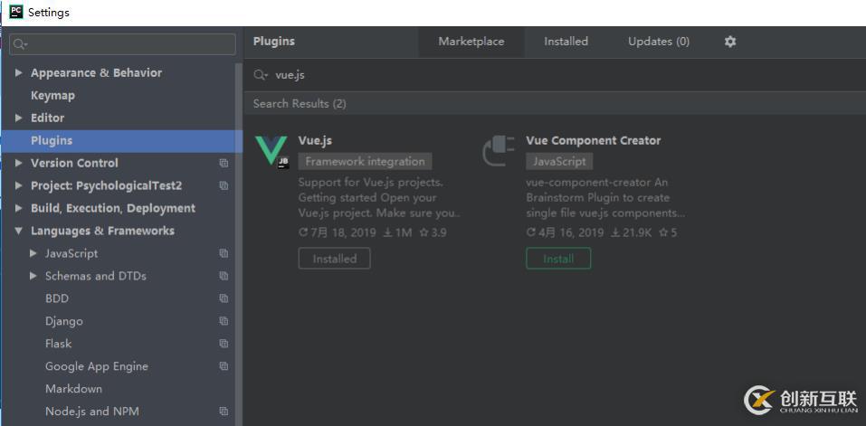Switch to the Marketplace tab
Screen dimensions: 866x426
471,42
